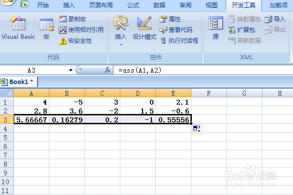This screenshot has height=195, width=293.
Task: Select column G header
Action: pyautogui.click(x=244, y=93)
